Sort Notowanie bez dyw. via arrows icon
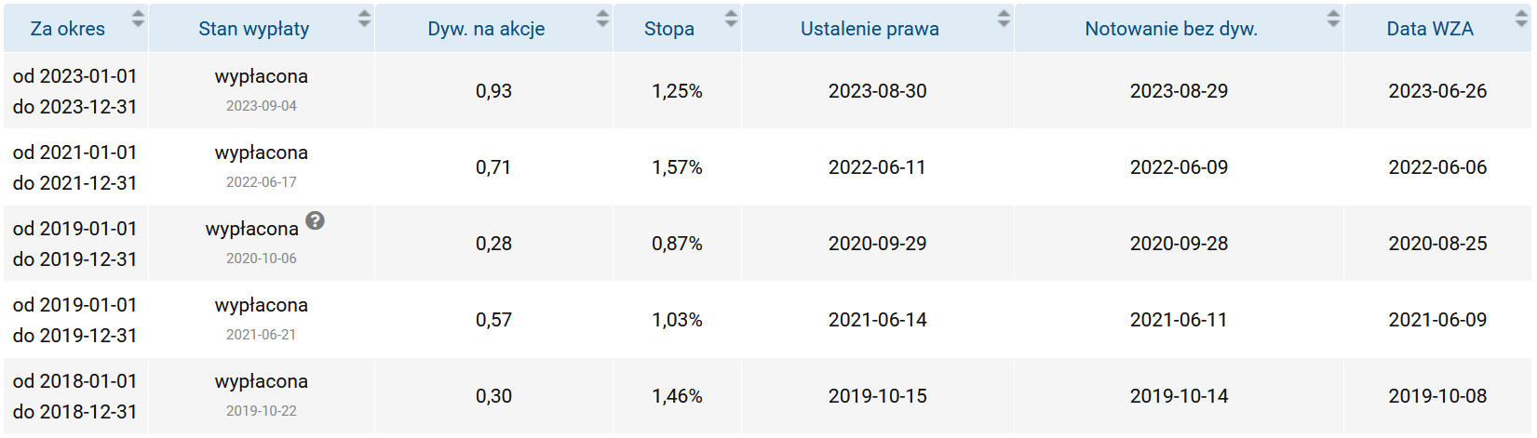Screen dimensions: 1537x438 click(1333, 18)
